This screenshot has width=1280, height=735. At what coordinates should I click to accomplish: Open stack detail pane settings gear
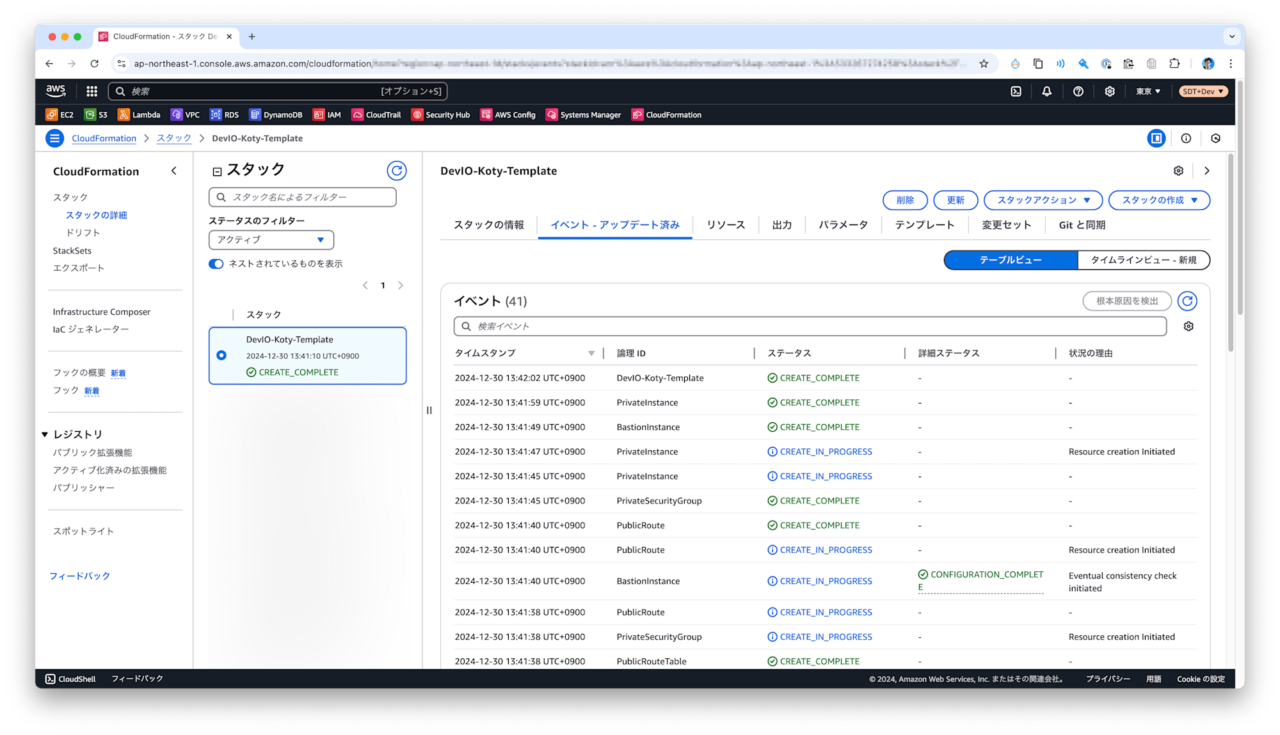point(1178,171)
